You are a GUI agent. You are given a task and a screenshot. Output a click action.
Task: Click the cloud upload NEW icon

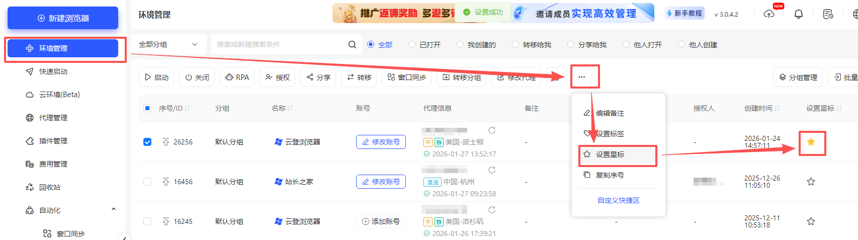pyautogui.click(x=769, y=14)
